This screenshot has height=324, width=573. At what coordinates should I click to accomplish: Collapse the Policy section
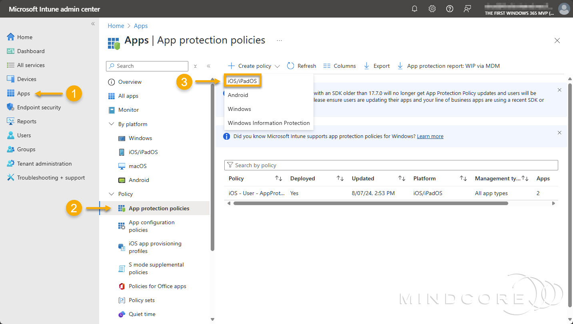pos(111,194)
